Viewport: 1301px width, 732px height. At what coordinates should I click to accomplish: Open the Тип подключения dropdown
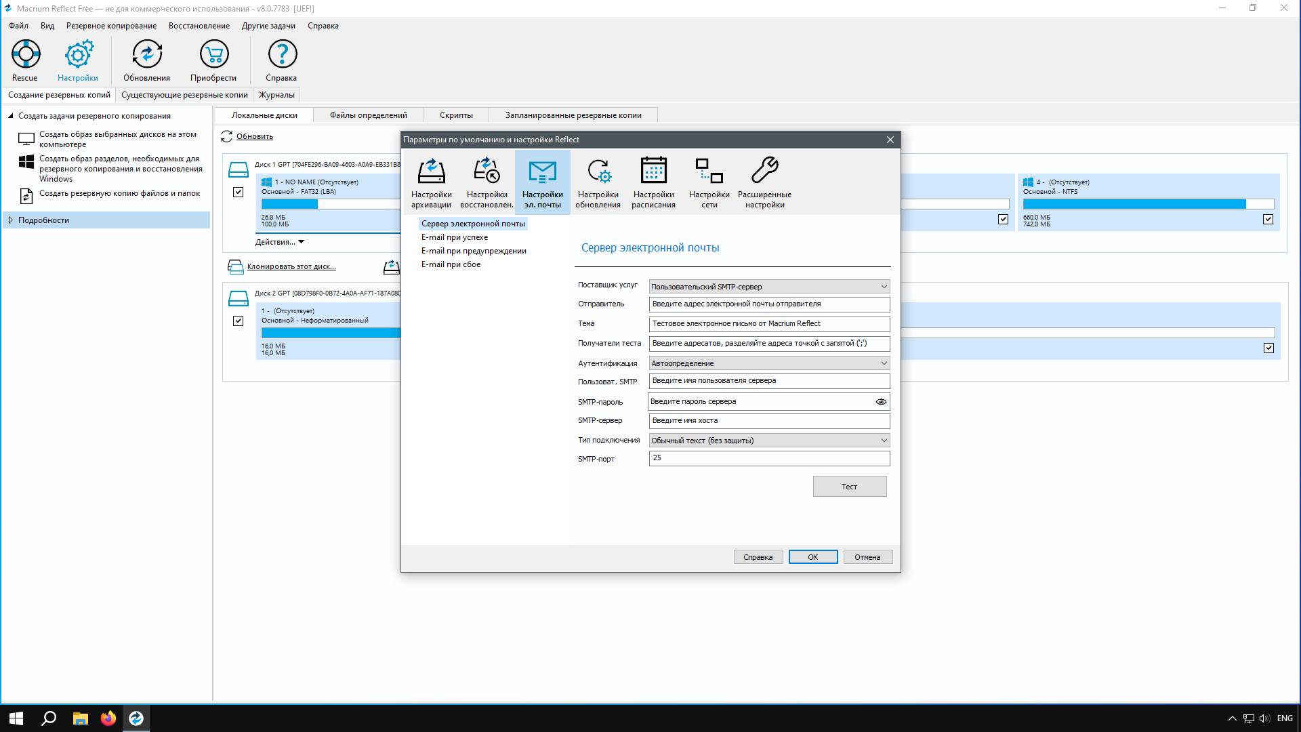pos(769,441)
